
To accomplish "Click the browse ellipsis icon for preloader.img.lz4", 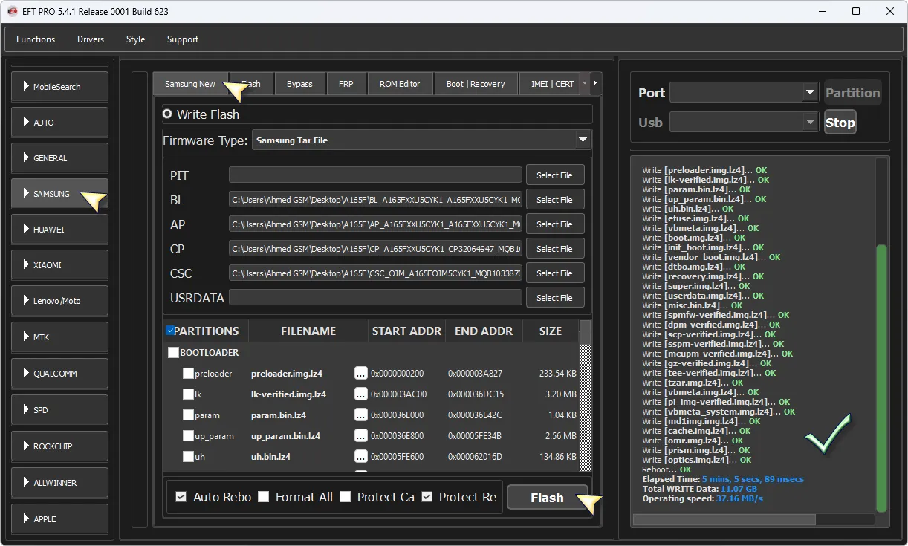I will point(361,373).
